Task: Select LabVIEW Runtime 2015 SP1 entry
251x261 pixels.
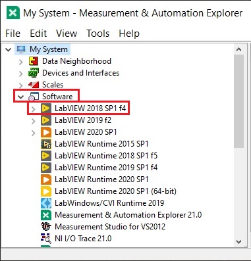Action: 101,144
